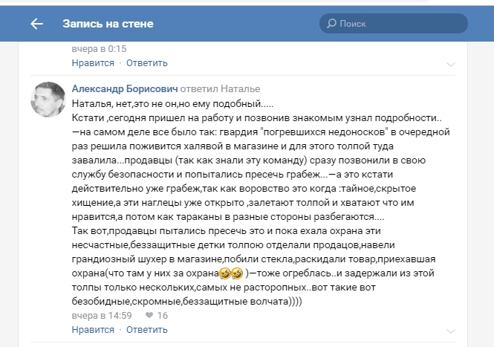The image size is (494, 347).
Task: Like the comment posted at 14:59
Action: pos(93,330)
